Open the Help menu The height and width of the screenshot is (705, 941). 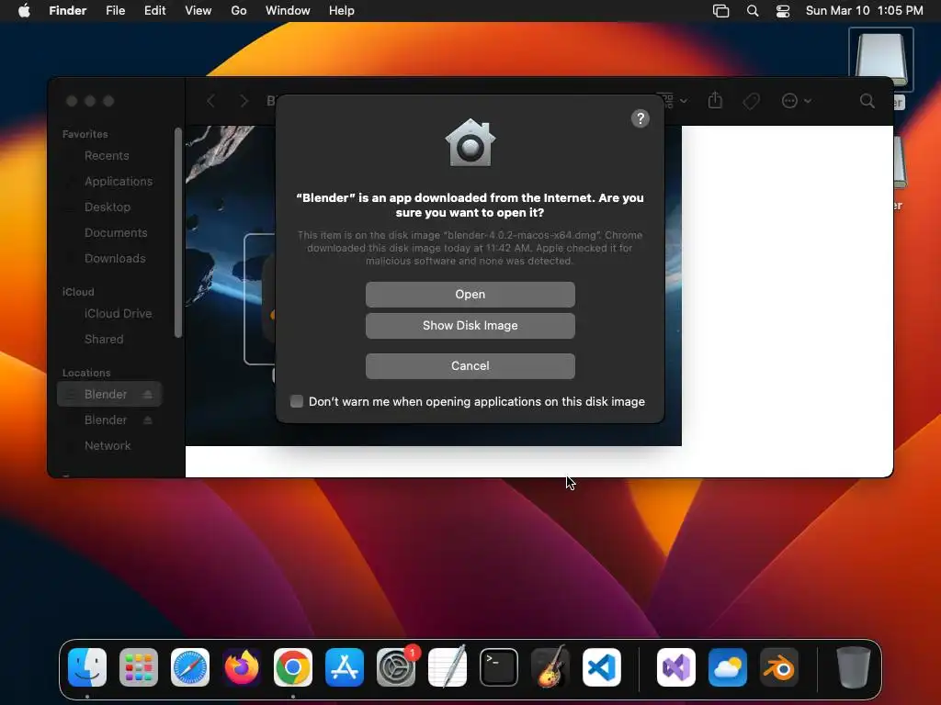click(342, 11)
